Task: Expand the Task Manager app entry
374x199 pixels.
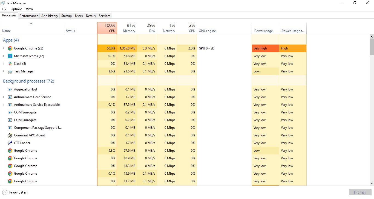Action: tap(3, 71)
